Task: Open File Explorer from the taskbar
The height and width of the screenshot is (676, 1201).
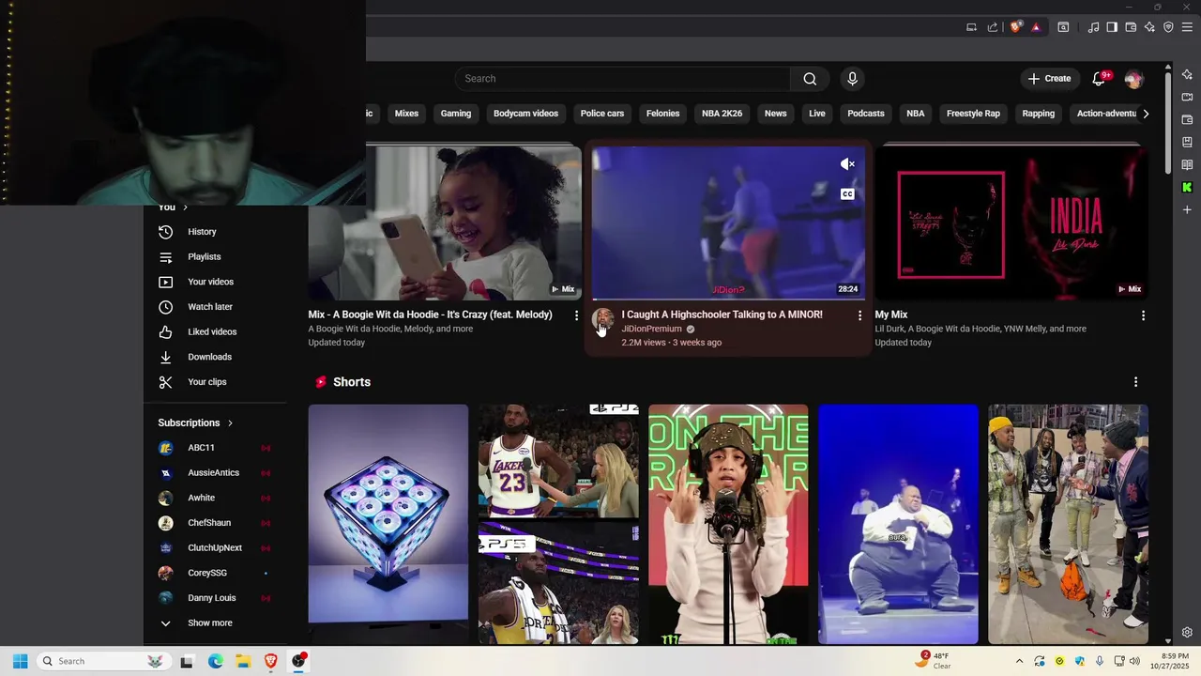Action: point(243,661)
